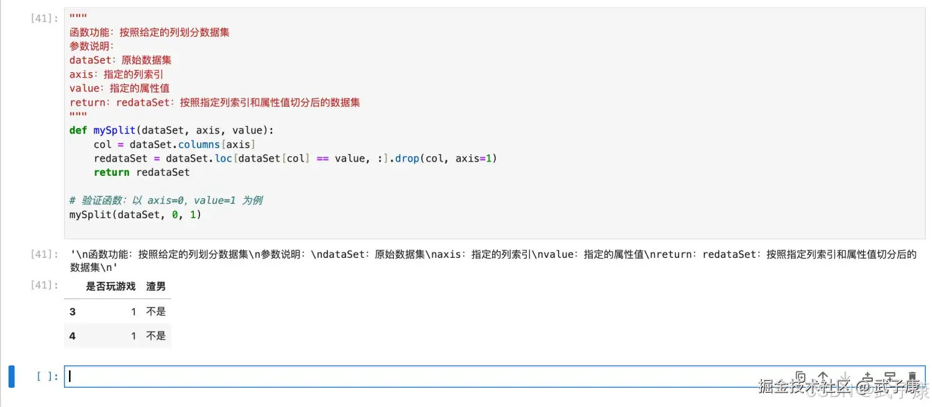Insert a new cell above
The width and height of the screenshot is (932, 407).
click(867, 377)
